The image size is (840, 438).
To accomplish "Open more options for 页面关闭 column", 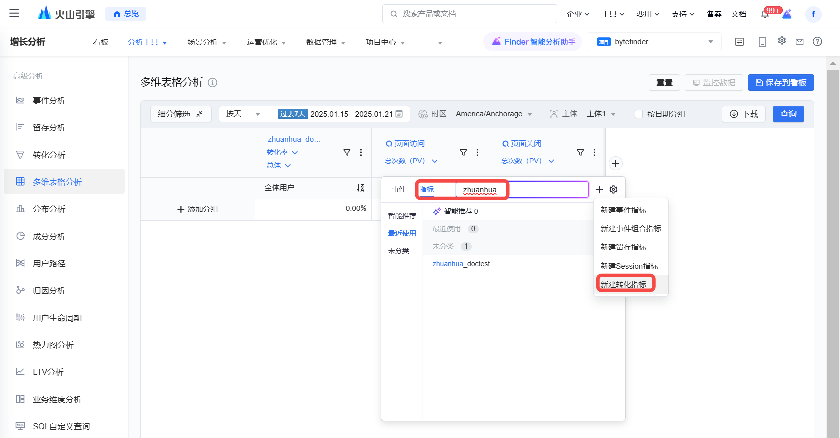I will tap(594, 152).
